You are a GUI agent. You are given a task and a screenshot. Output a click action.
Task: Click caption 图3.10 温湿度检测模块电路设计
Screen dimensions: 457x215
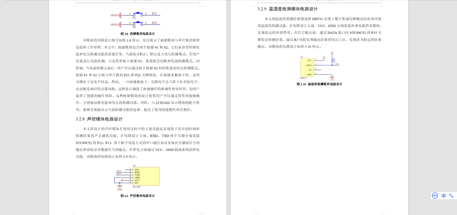[319, 84]
